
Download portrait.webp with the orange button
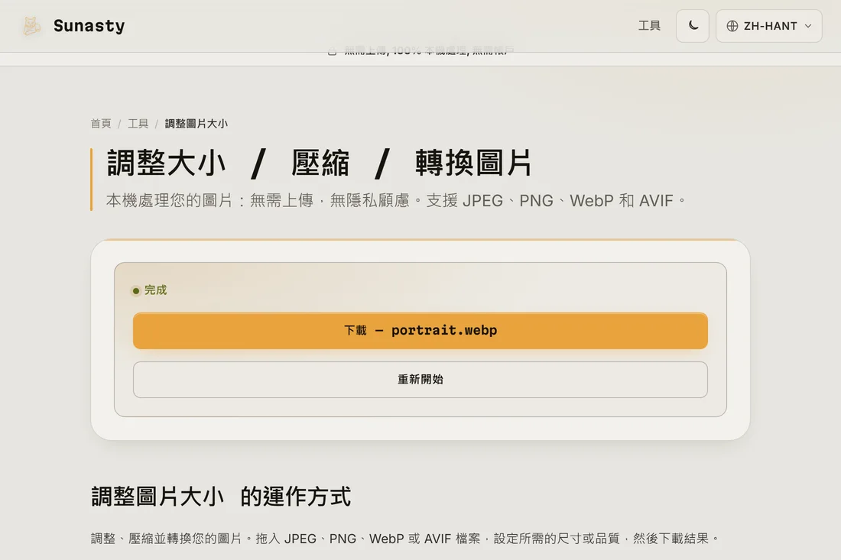click(420, 331)
